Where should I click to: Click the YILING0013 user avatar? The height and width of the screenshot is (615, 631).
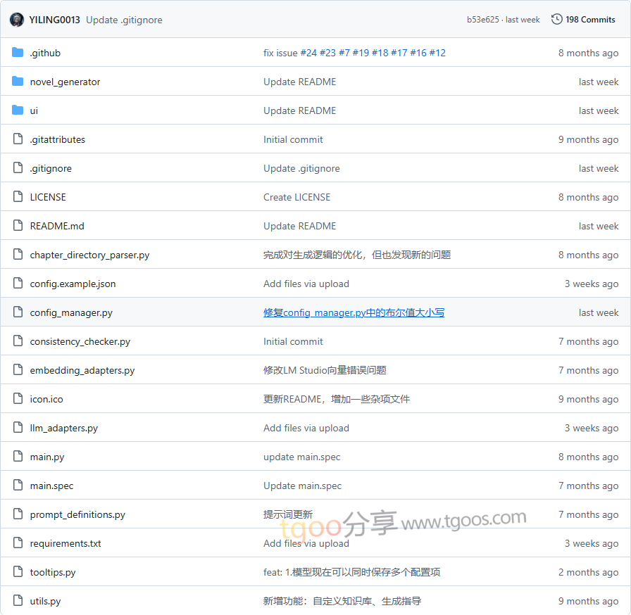coord(17,20)
